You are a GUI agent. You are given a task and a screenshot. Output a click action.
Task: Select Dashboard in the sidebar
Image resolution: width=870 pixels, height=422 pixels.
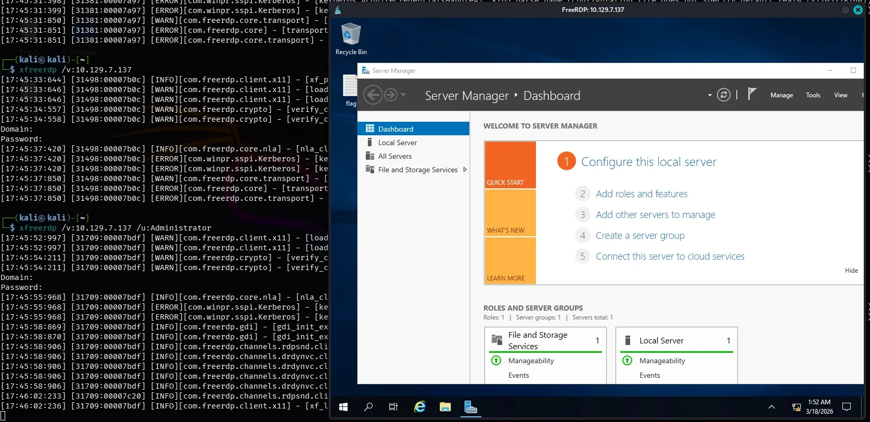[x=414, y=129]
